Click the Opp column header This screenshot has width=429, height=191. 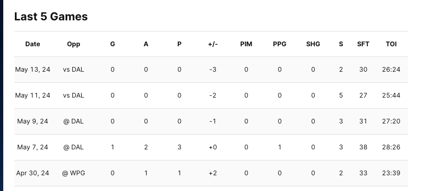coord(73,44)
